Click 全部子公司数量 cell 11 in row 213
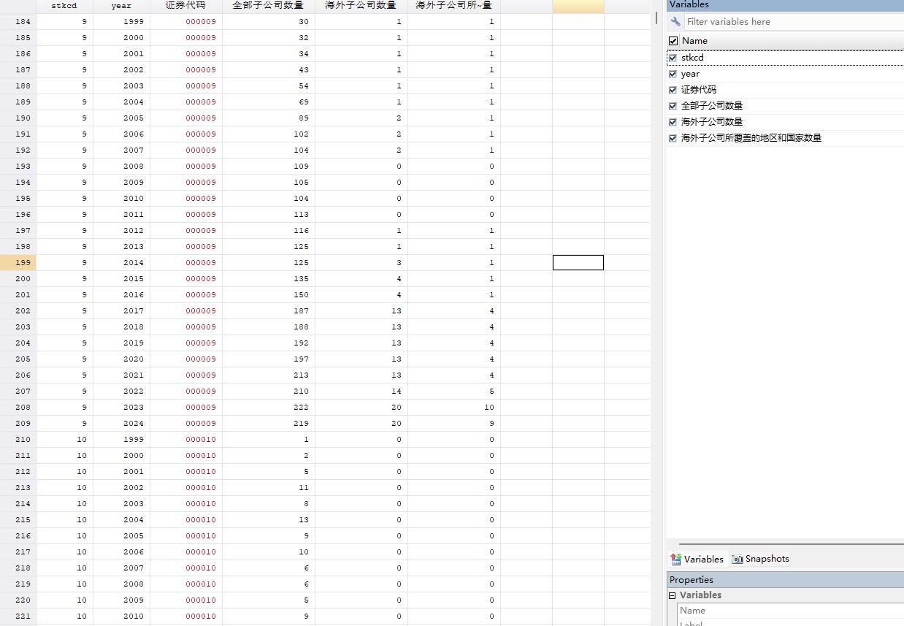The image size is (904, 626). pyautogui.click(x=269, y=488)
